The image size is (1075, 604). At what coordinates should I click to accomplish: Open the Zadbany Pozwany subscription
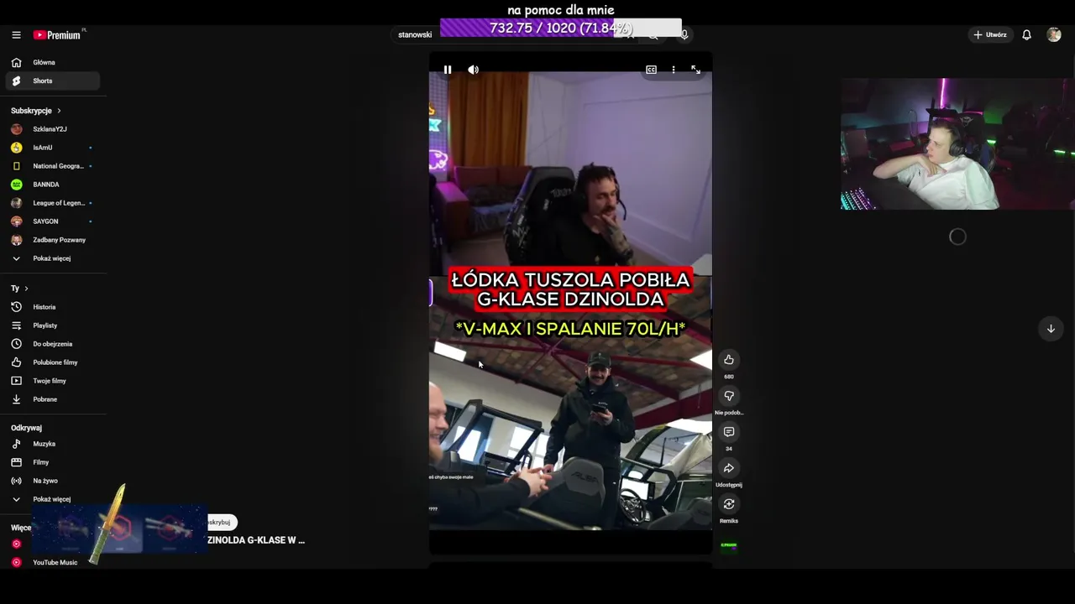[52, 240]
